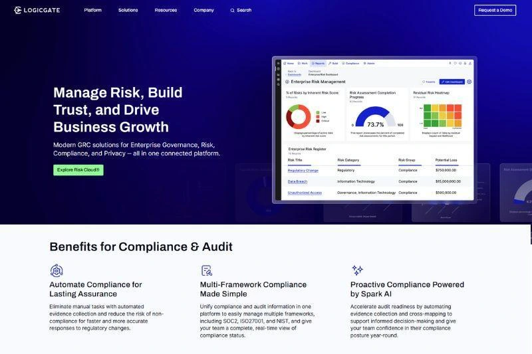Image resolution: width=532 pixels, height=354 pixels.
Task: Click the Manage Risk, Build Trust headline
Action: (x=118, y=110)
